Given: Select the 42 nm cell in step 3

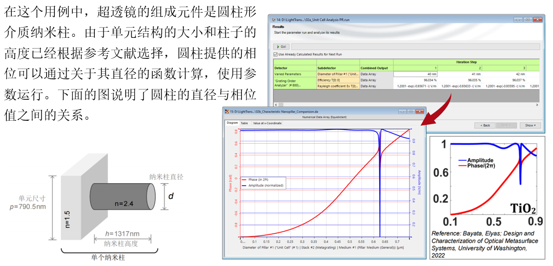Looking at the screenshot, I should click(504, 74).
